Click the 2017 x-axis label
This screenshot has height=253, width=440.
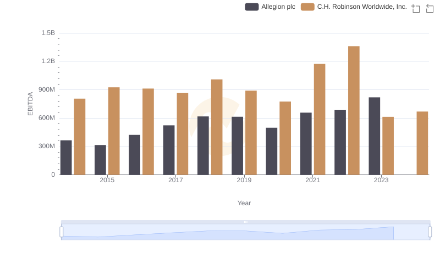pos(175,180)
